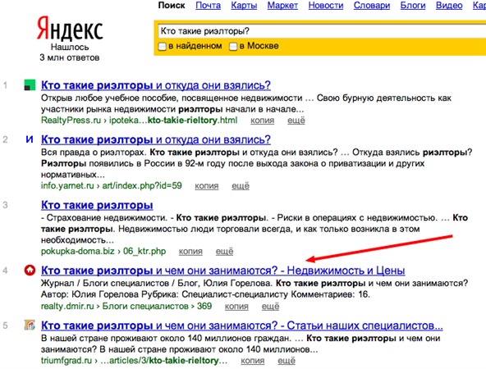Toggle the 'в Москве' checkbox
Viewport: 486px width, 369px height.
pyautogui.click(x=233, y=47)
